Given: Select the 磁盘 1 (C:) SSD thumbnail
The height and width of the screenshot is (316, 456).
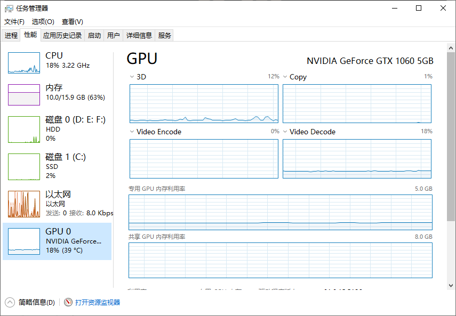Looking at the screenshot, I should click(x=24, y=167).
